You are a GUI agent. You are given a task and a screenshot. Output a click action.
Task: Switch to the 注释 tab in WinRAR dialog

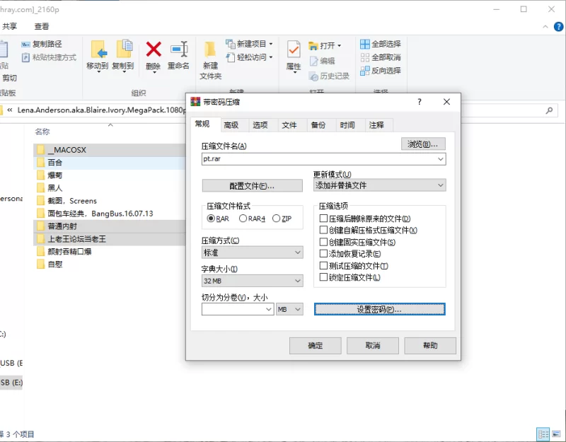376,125
